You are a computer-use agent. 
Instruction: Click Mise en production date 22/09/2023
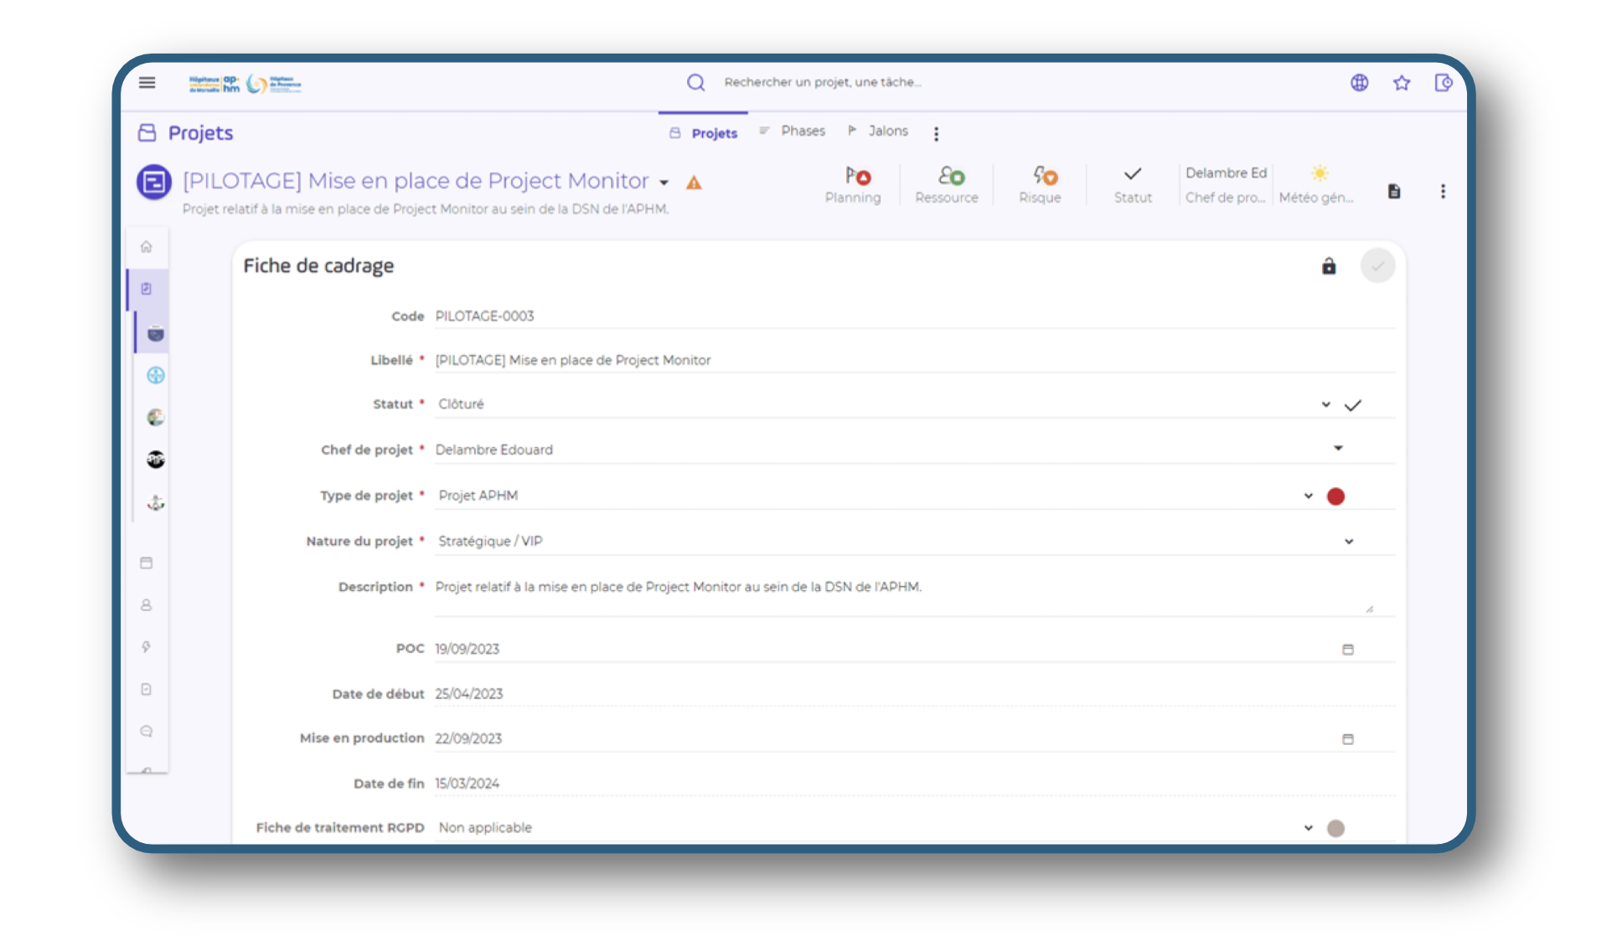click(x=468, y=738)
